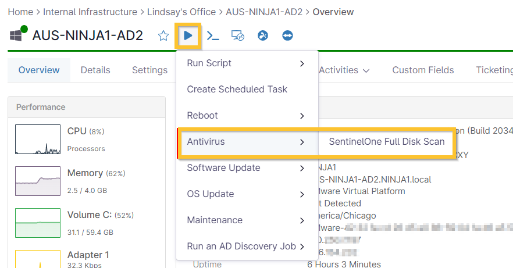The width and height of the screenshot is (513, 268).
Task: Open the Memory usage graph
Action: 37,181
